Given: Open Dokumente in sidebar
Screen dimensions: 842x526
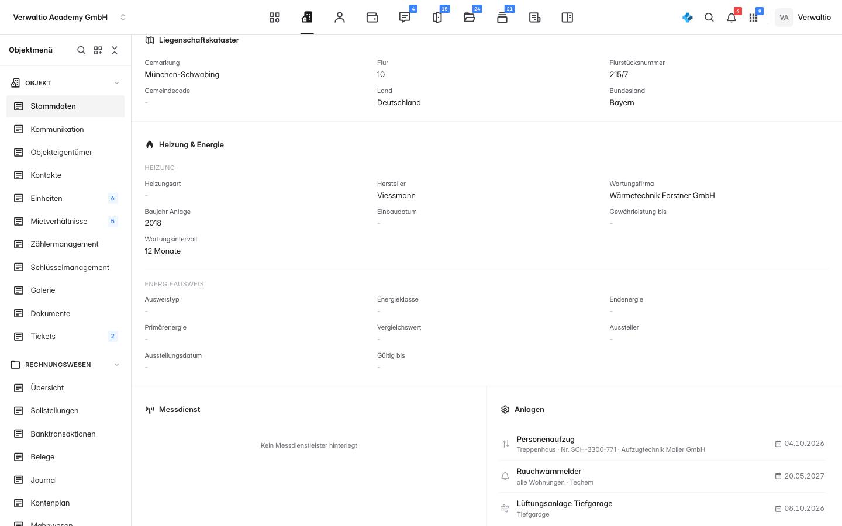Looking at the screenshot, I should pos(65,314).
